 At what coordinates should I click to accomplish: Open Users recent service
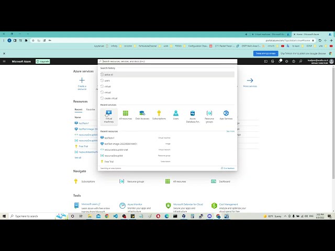176,115
